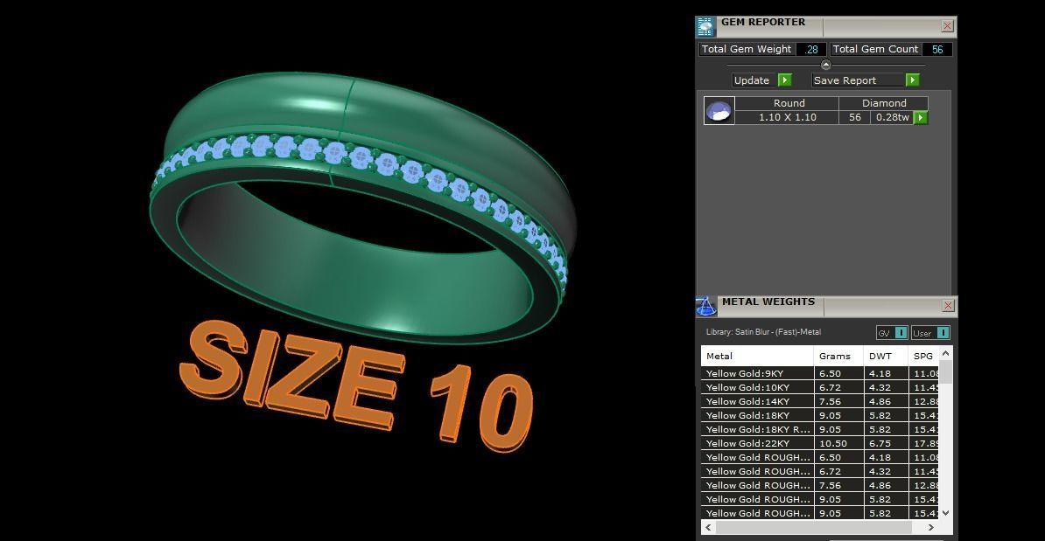This screenshot has height=541, width=1045.
Task: Select the Yellow Gold:22KY row
Action: click(x=820, y=443)
